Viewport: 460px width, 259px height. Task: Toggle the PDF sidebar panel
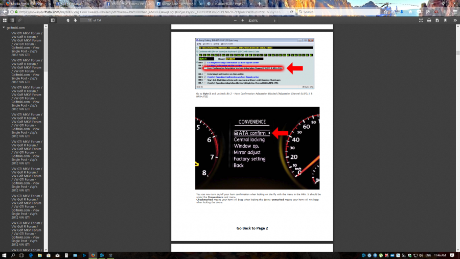coord(53,20)
